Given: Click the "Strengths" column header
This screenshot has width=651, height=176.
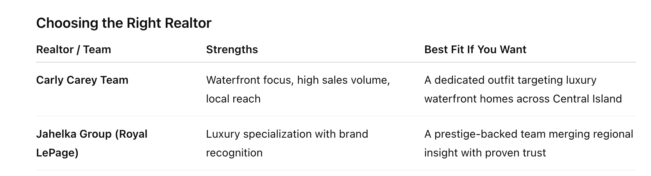Looking at the screenshot, I should (x=232, y=50).
